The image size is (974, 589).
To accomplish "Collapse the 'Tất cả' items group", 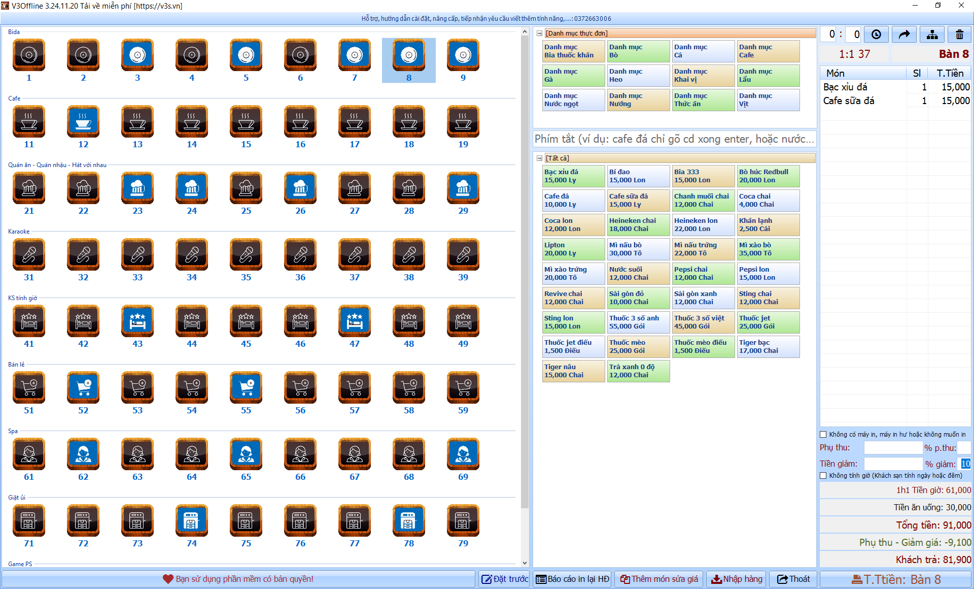I will coord(539,158).
